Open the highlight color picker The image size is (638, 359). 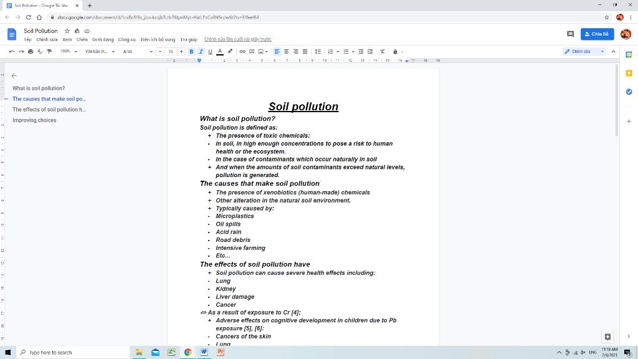click(230, 52)
